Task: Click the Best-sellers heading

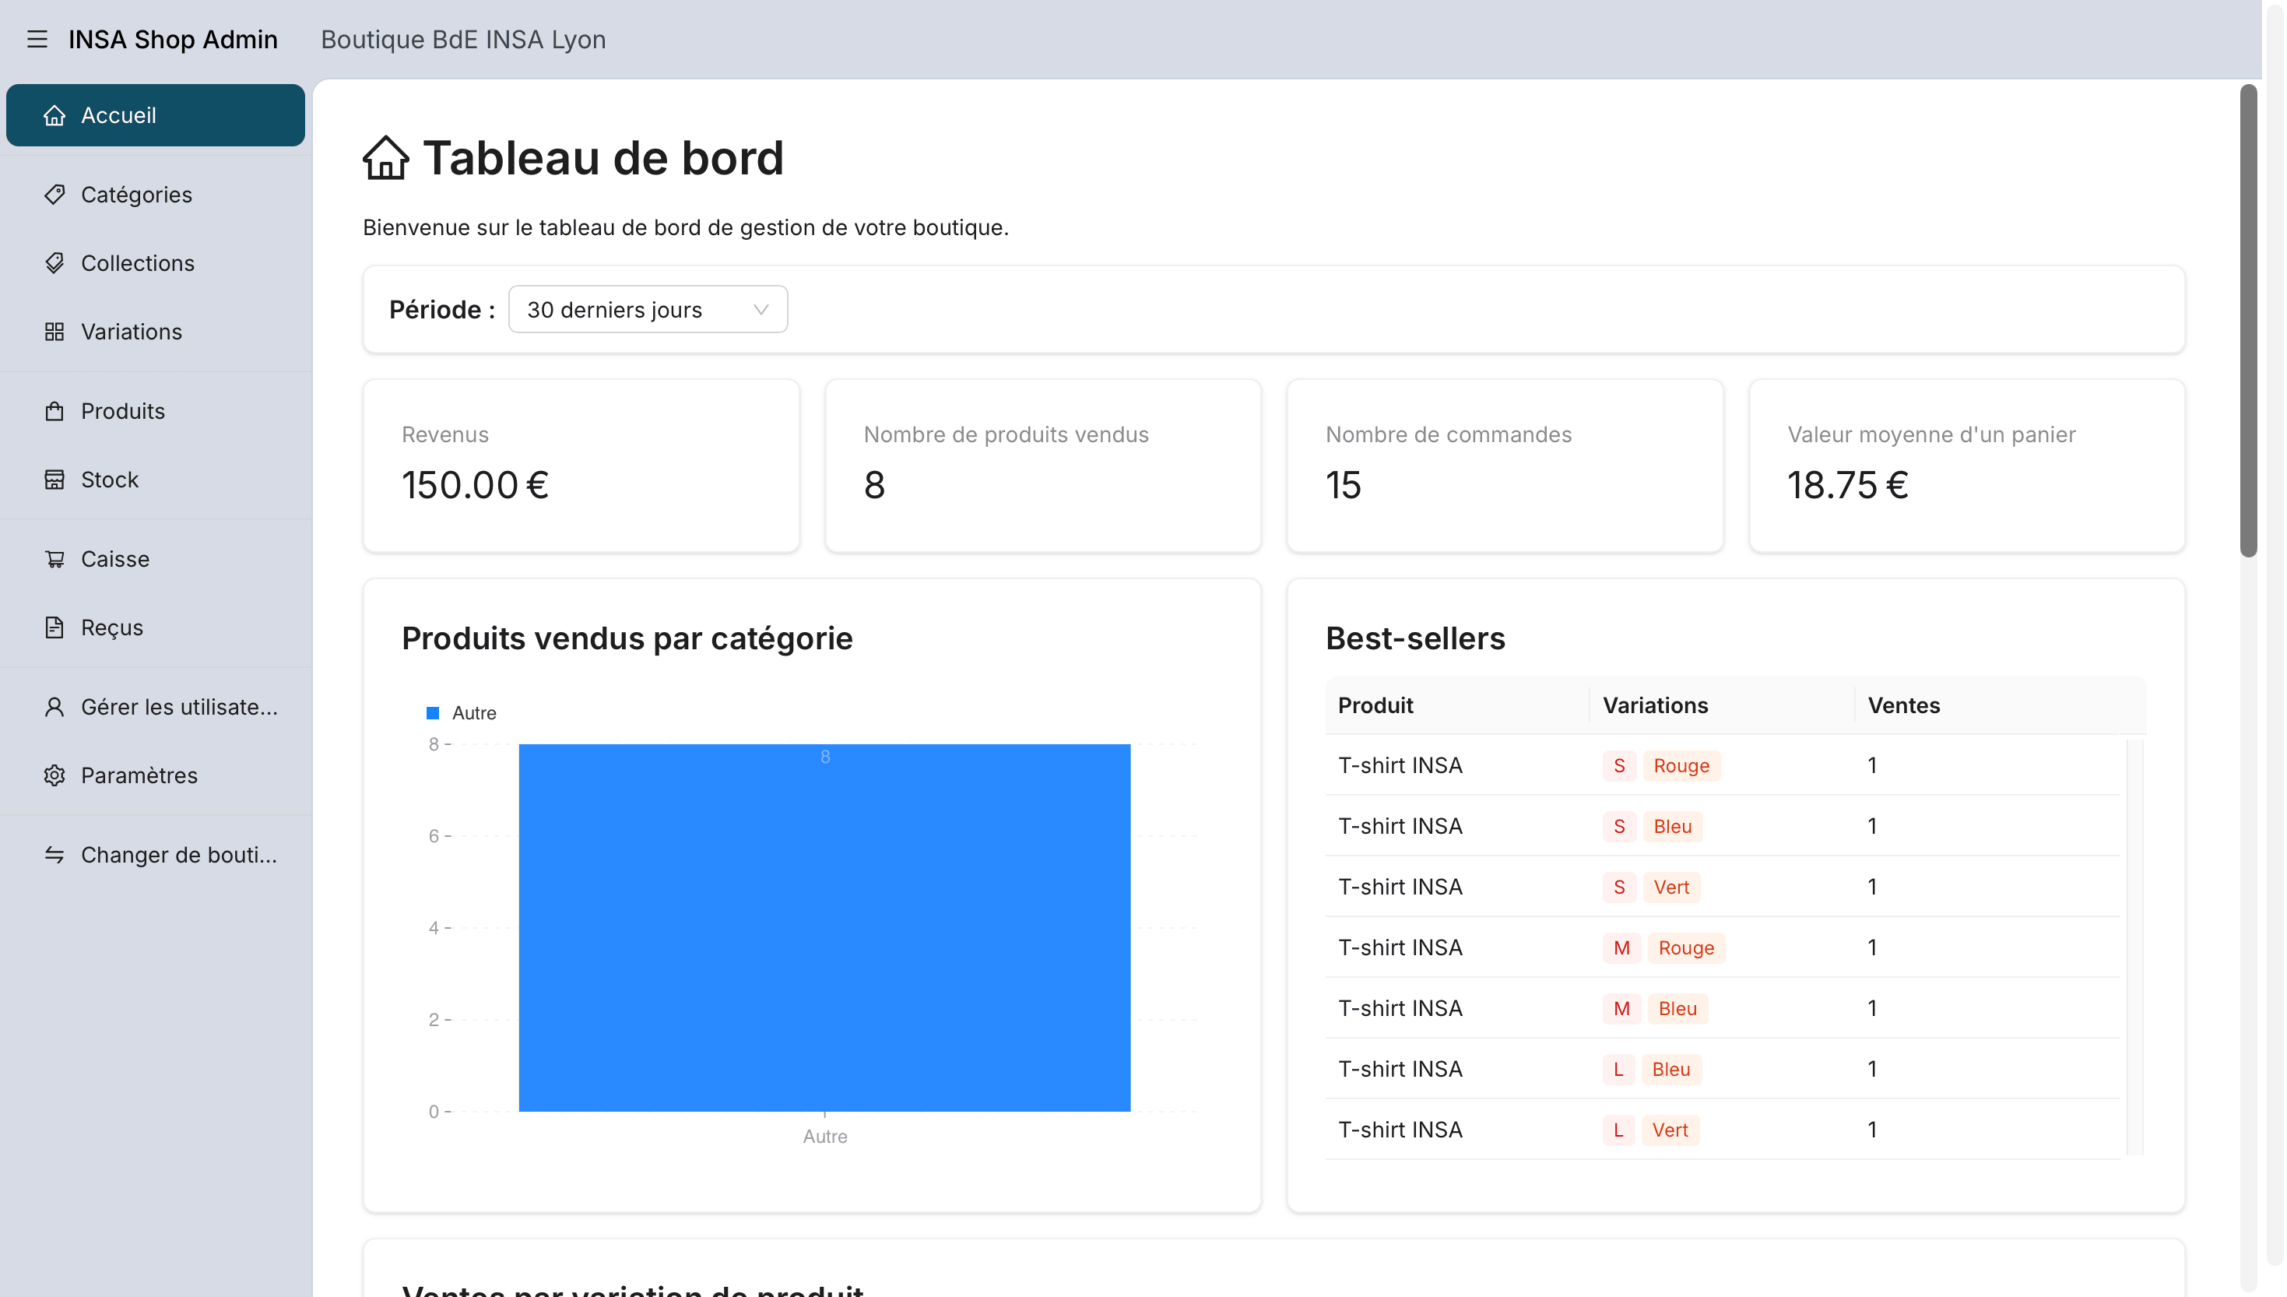Action: click(1415, 638)
